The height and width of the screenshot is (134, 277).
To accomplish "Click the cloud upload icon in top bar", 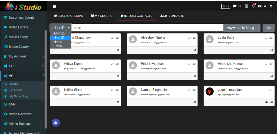I will coord(259,6).
